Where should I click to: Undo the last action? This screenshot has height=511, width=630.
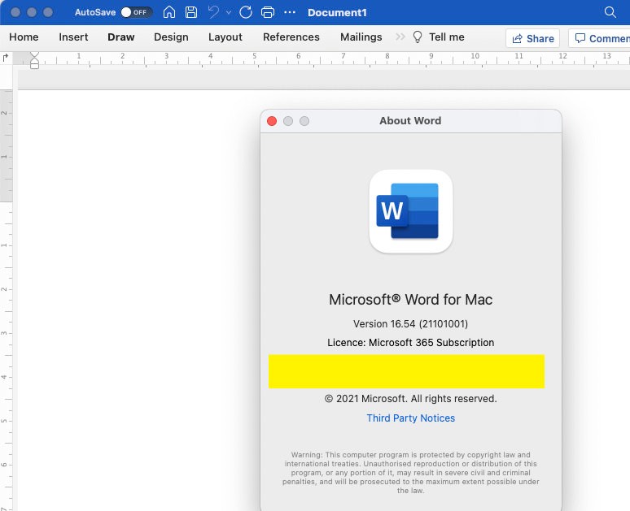point(214,12)
